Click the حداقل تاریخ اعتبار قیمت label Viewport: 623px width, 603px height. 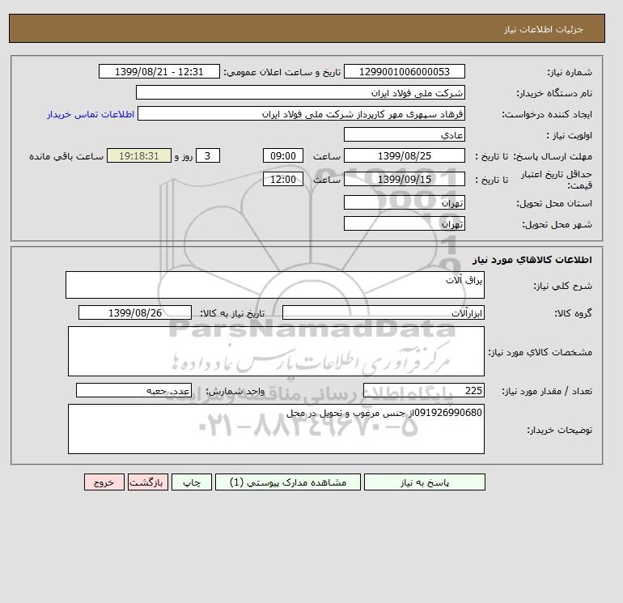[557, 180]
